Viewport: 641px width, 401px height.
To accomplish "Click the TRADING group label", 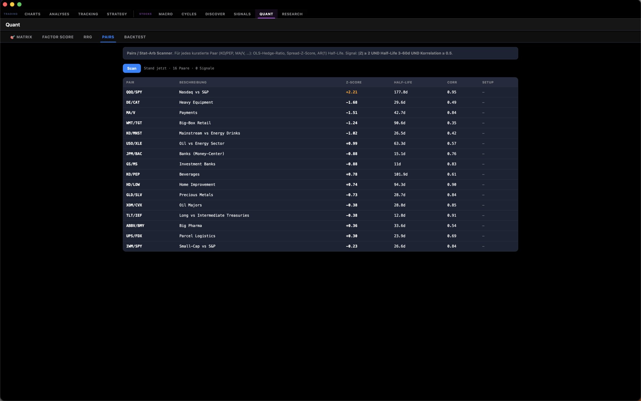I will (10, 14).
